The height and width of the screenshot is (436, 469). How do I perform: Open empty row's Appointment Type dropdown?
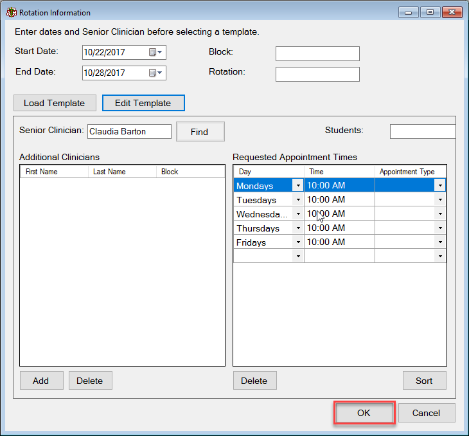click(440, 256)
